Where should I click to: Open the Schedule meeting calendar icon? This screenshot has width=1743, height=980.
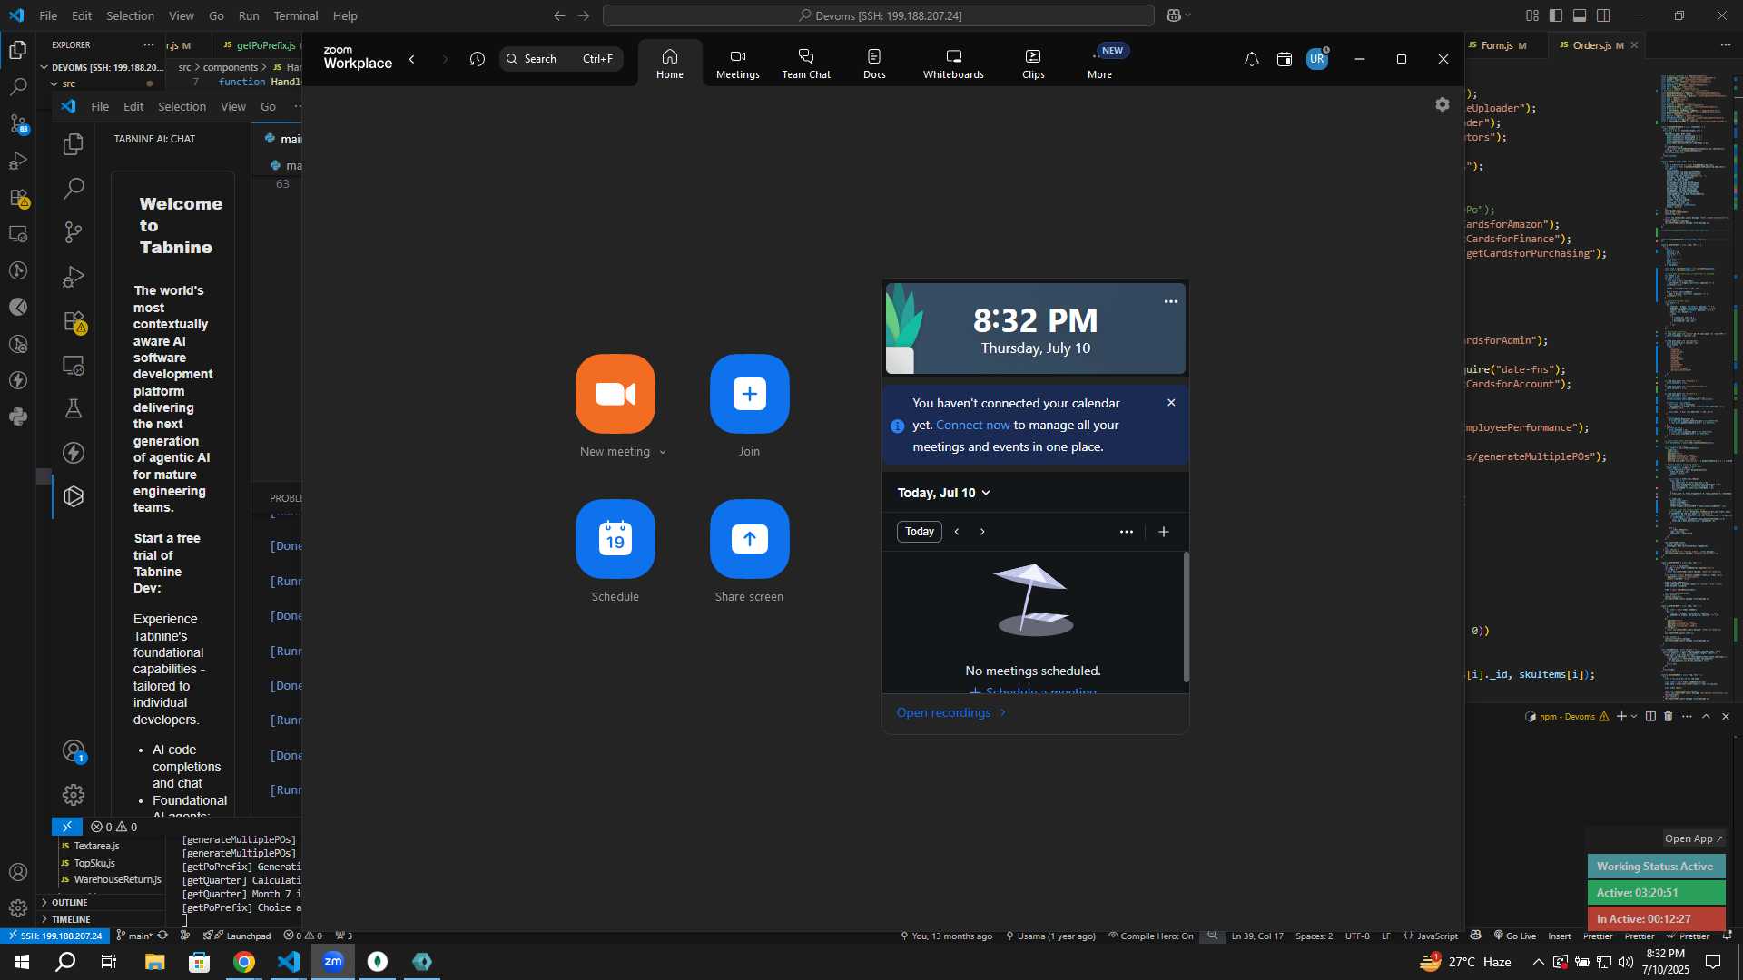coord(615,539)
